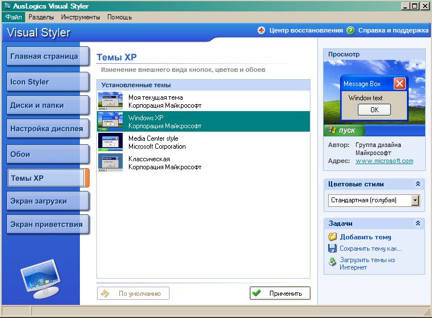The height and width of the screenshot is (318, 432).
Task: Open the Инструменты menu
Action: pyautogui.click(x=80, y=17)
